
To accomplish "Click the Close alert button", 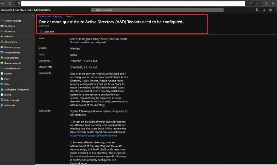I will click(47, 32).
